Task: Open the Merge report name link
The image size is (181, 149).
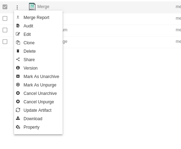Action: (43, 7)
